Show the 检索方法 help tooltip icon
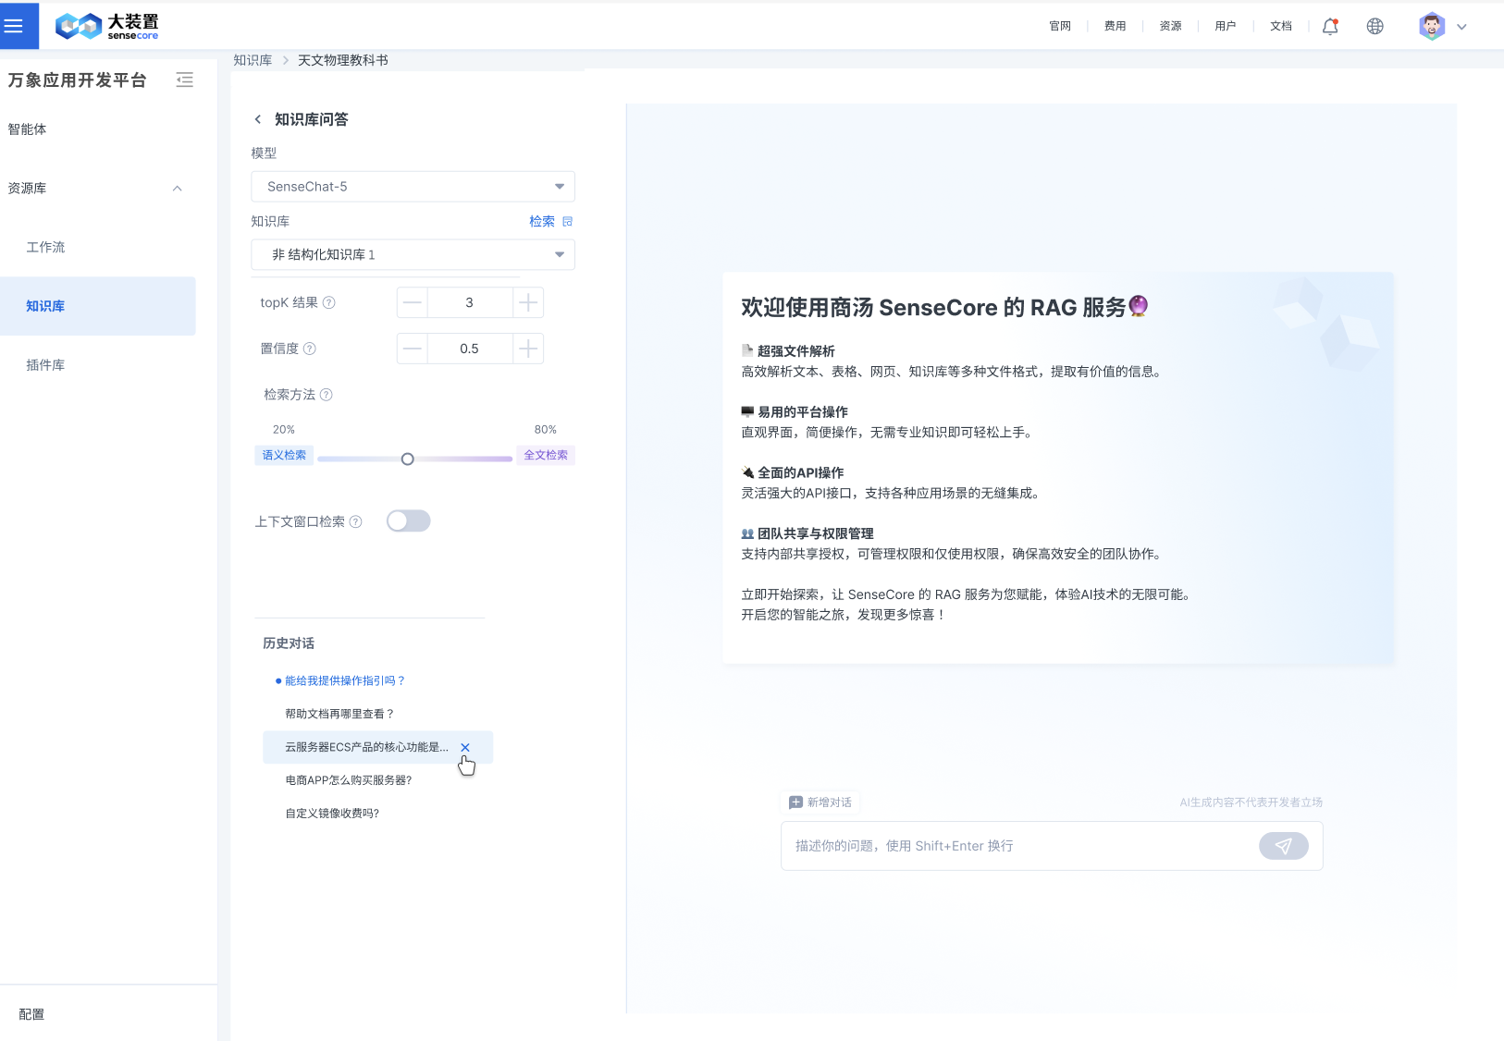 (327, 395)
